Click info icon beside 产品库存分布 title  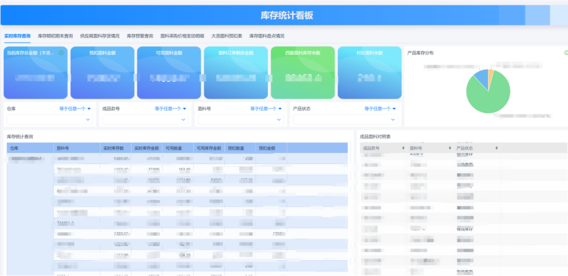coord(565,53)
